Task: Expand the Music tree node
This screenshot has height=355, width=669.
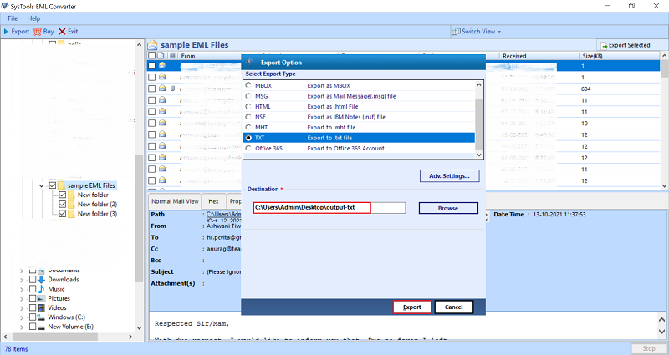Action: (x=23, y=289)
